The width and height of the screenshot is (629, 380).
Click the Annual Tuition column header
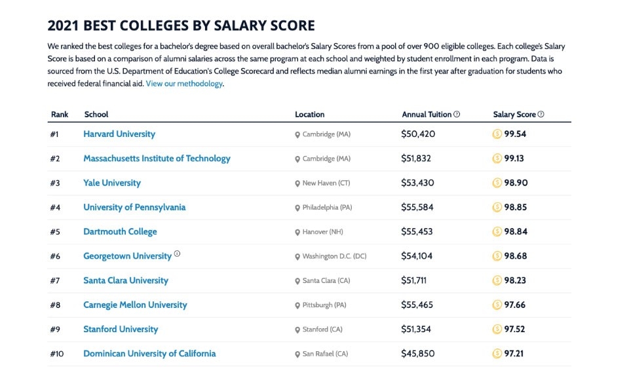tap(427, 115)
